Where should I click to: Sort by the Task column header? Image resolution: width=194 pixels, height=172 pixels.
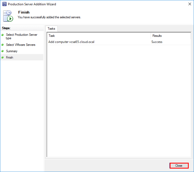(98, 36)
